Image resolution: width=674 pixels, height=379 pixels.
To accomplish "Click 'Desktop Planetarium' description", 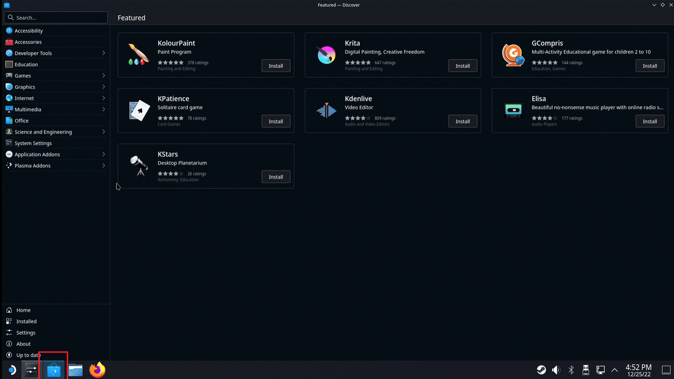I will (x=183, y=163).
